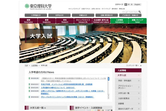Open the キャンパスライフ Campus Life menu

coord(83,21)
